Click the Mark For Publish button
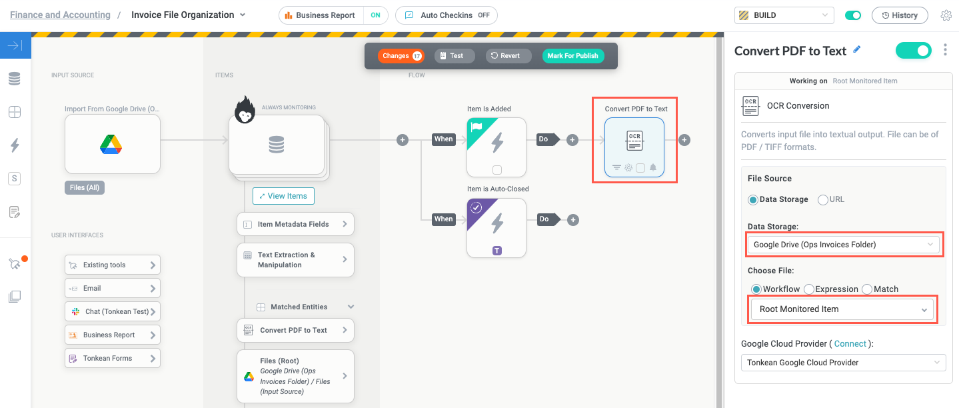The image size is (959, 408). pos(572,56)
